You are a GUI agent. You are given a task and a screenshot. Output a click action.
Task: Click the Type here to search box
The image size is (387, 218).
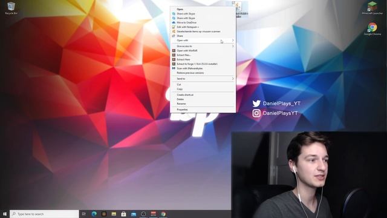point(44,214)
